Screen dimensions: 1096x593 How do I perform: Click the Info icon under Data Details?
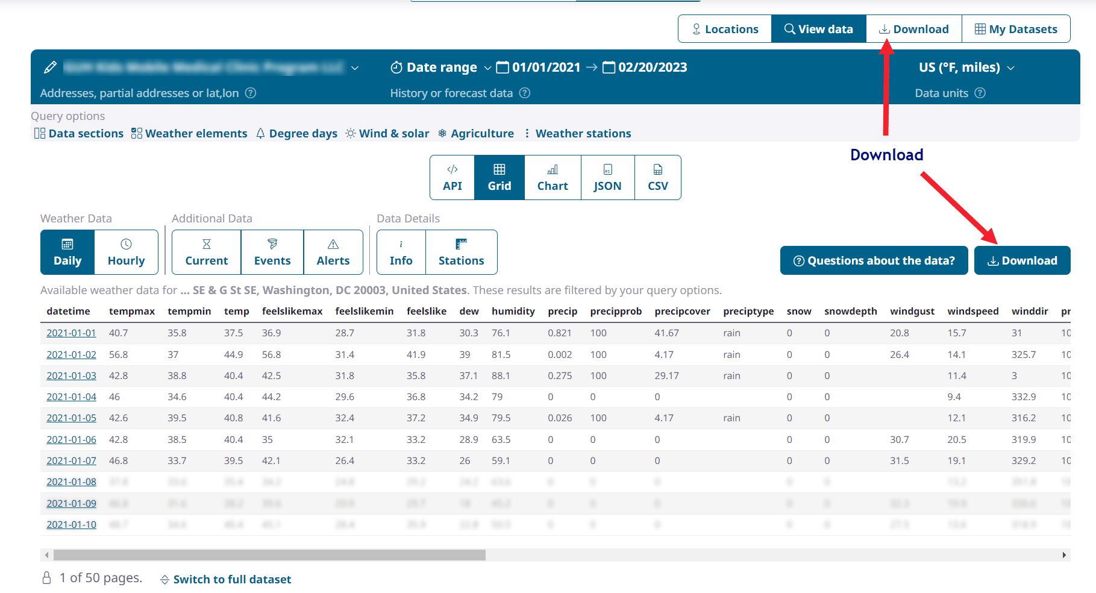tap(400, 251)
